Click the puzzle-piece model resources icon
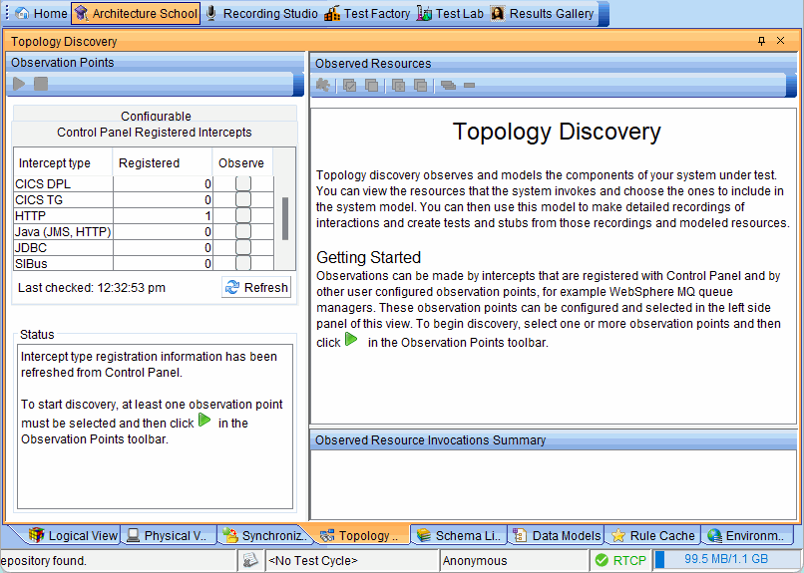 coord(323,85)
